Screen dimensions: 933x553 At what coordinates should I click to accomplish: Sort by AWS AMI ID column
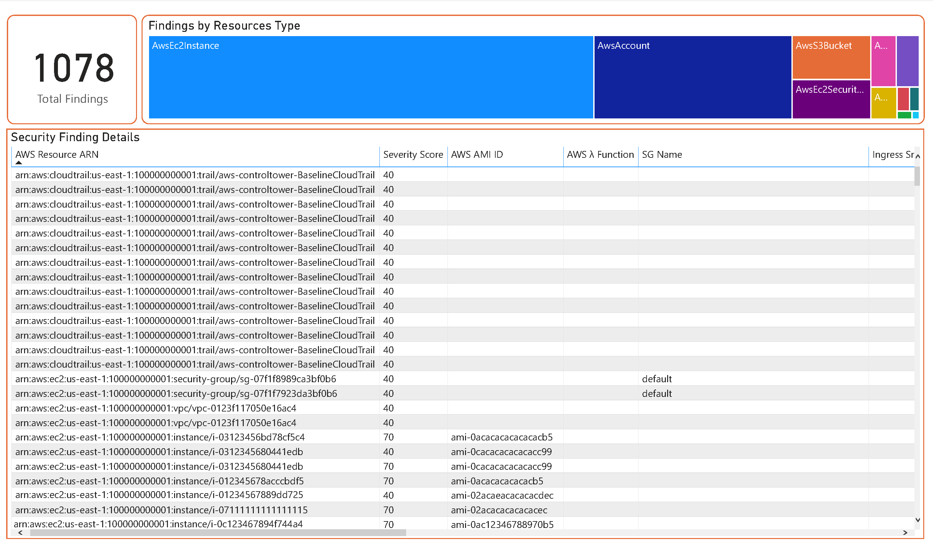click(x=477, y=155)
